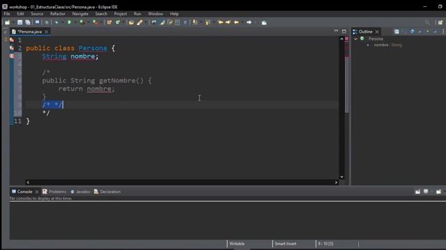446x250 pixels.
Task: Click the New Java Class icon
Action: point(118,22)
